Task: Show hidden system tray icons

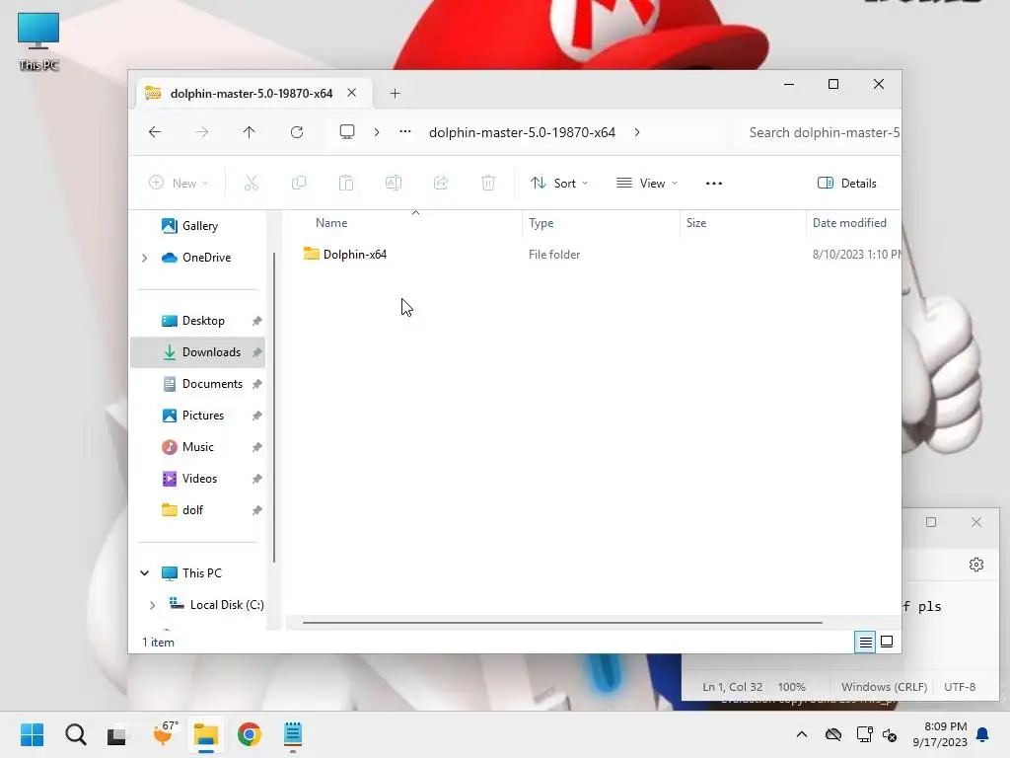Action: point(802,734)
